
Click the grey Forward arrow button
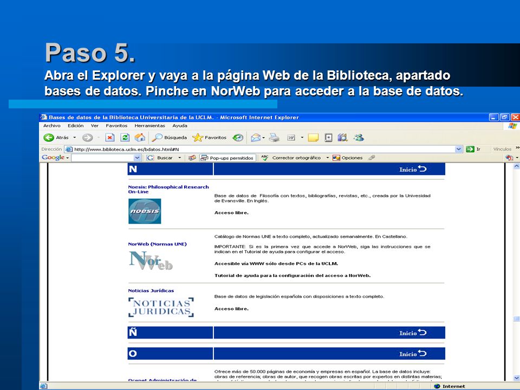[87, 138]
